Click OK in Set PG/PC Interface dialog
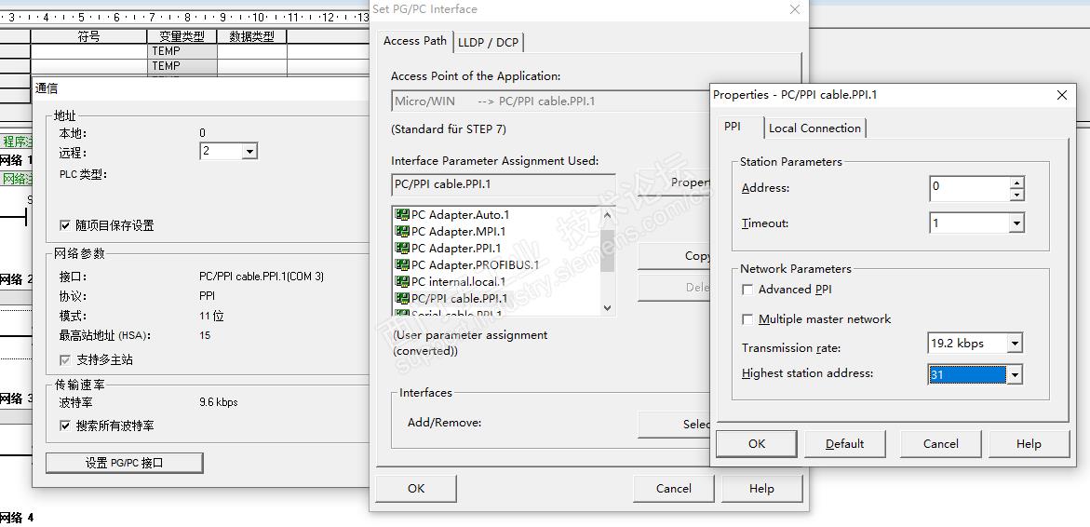Image resolution: width=1090 pixels, height=527 pixels. [x=416, y=488]
